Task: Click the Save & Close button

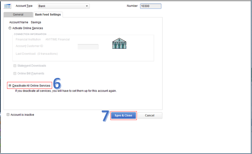Action: point(123,115)
